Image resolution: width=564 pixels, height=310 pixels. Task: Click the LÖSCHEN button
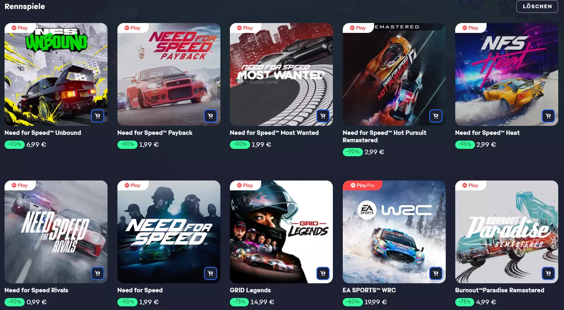point(537,7)
